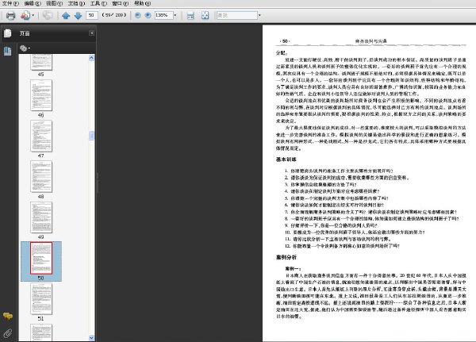Open the 文档 (Document) menu
Image resolution: width=476 pixels, height=342 pixels.
point(76,3)
